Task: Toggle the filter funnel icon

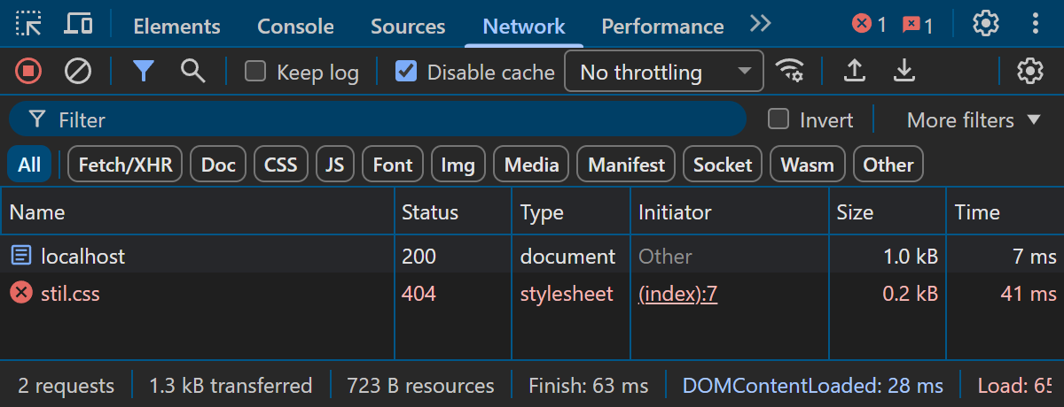Action: 144,72
